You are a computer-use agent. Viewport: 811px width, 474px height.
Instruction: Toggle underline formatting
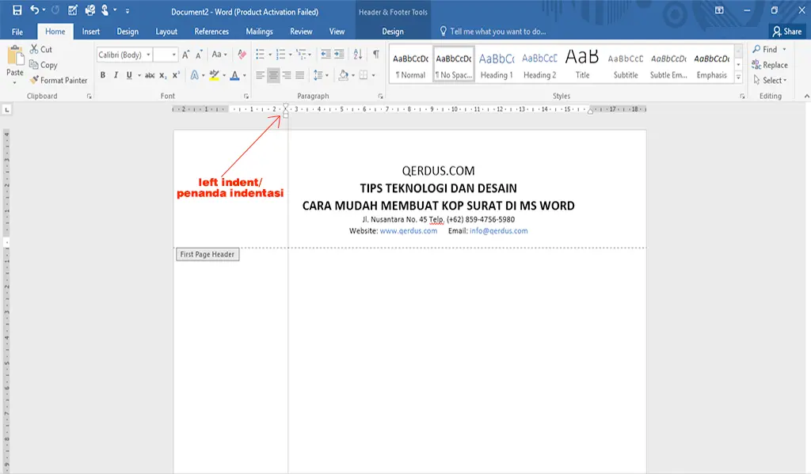pos(129,75)
